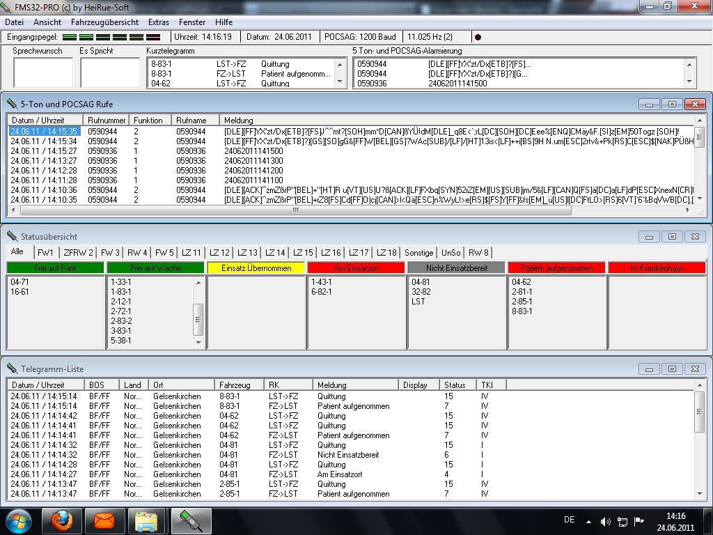Click the Firefox icon in the taskbar
The image size is (713, 535).
click(x=61, y=520)
